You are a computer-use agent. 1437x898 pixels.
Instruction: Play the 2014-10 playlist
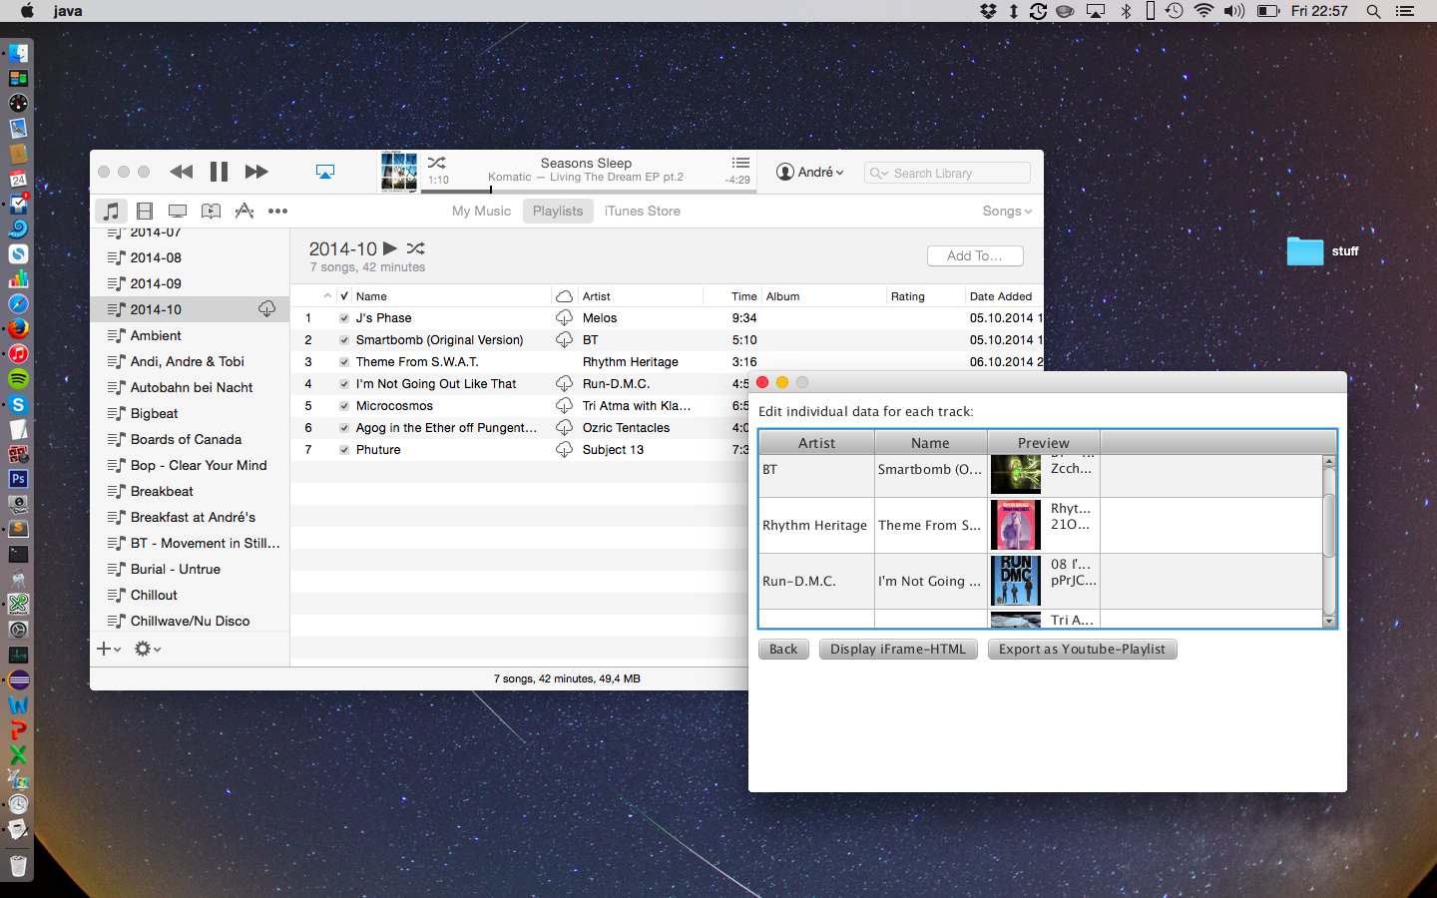point(390,248)
